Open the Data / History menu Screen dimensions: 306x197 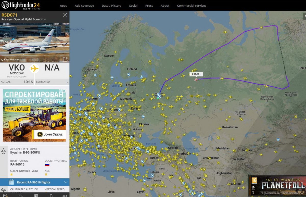[111, 6]
